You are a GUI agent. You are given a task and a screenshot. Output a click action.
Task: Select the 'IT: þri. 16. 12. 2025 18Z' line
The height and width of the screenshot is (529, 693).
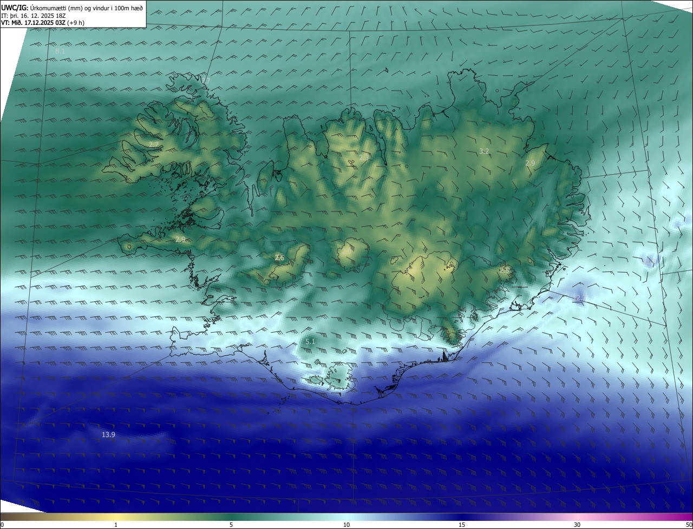click(34, 16)
